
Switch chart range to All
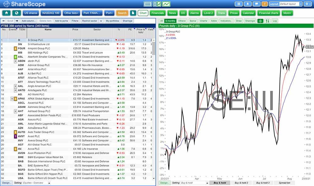point(161,21)
